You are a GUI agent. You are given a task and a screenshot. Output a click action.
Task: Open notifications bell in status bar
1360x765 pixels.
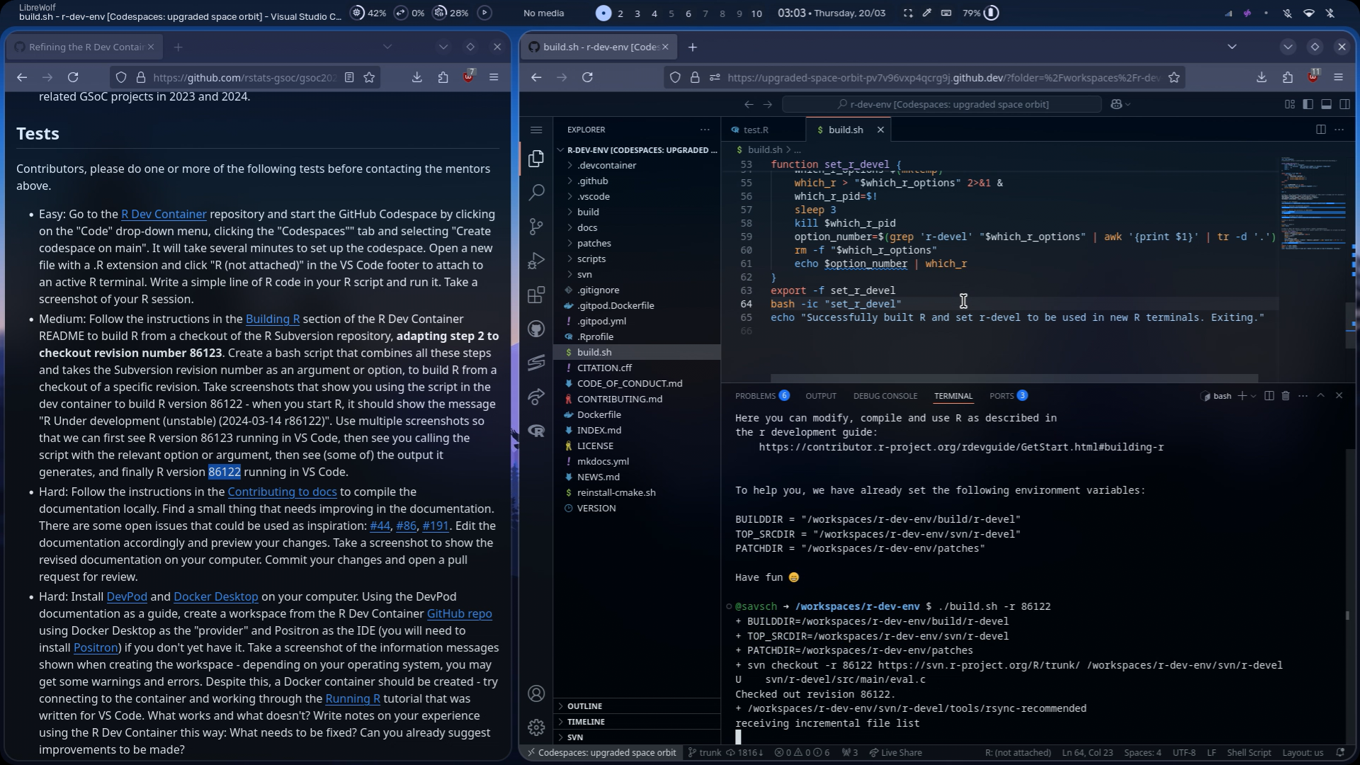coord(1340,752)
